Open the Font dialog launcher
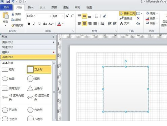This screenshot has height=126, width=167. pos(73,31)
